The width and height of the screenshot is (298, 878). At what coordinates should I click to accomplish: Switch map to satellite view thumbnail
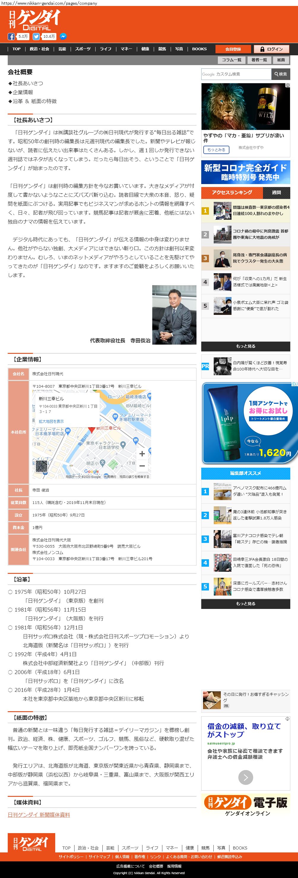tap(42, 466)
